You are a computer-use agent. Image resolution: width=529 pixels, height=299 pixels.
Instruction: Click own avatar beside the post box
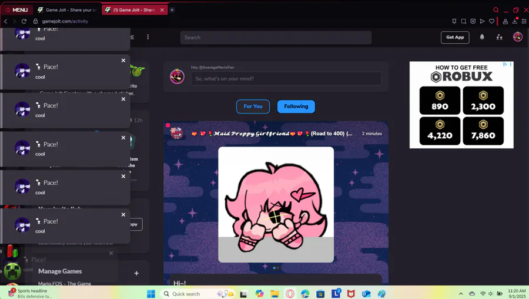pos(177,77)
